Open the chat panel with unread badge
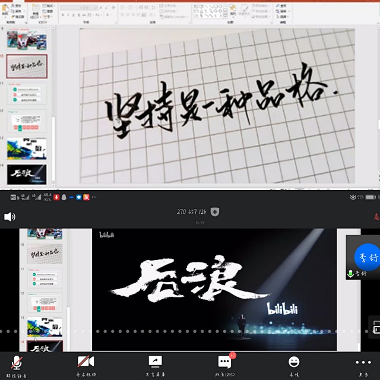 click(224, 362)
